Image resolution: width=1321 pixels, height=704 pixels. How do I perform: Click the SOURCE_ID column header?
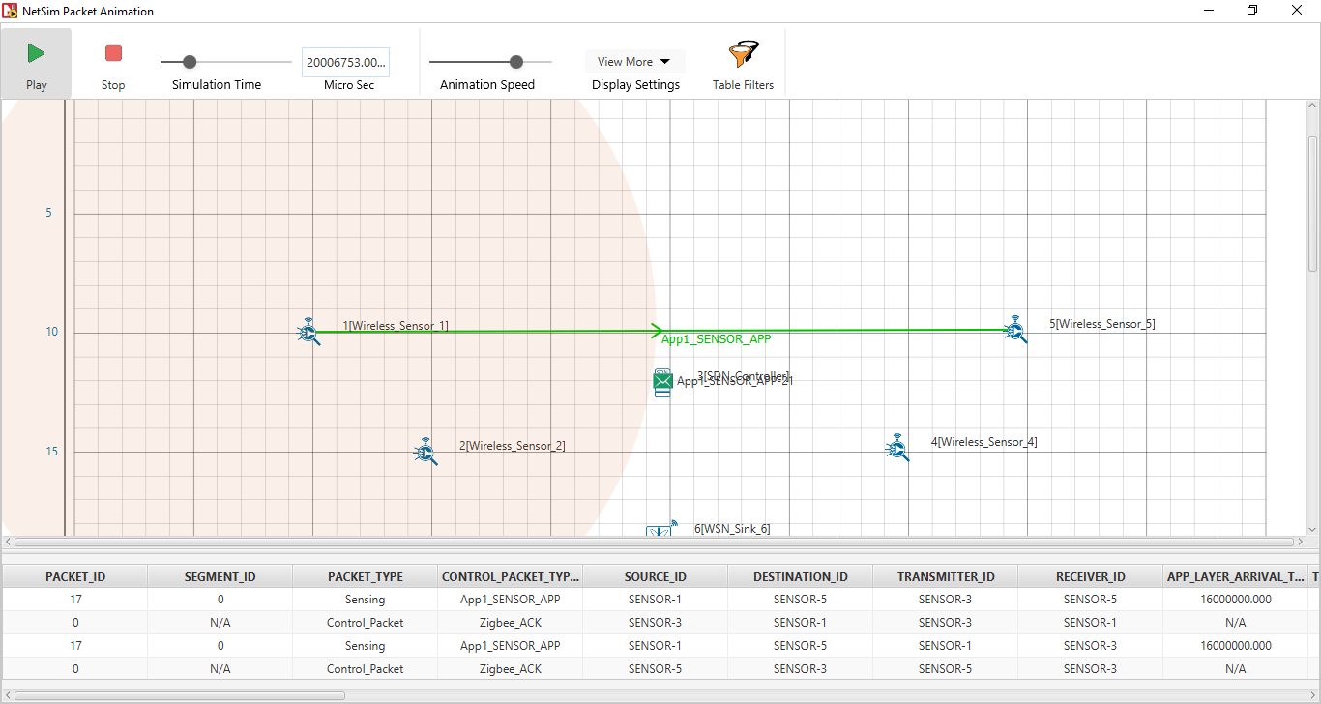pyautogui.click(x=655, y=576)
